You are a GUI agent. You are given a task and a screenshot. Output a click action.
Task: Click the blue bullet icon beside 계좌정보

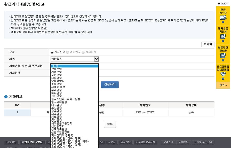(x=6, y=97)
